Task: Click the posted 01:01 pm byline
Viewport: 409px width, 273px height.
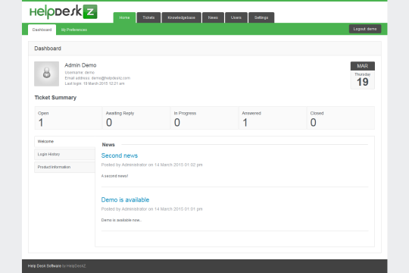Action: [x=151, y=209]
